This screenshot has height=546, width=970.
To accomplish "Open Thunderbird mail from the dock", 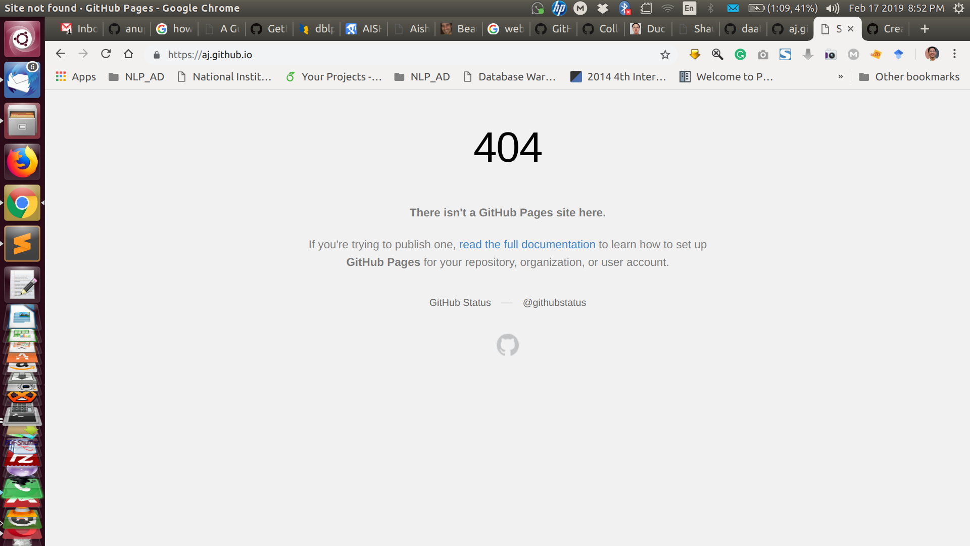I will (22, 79).
